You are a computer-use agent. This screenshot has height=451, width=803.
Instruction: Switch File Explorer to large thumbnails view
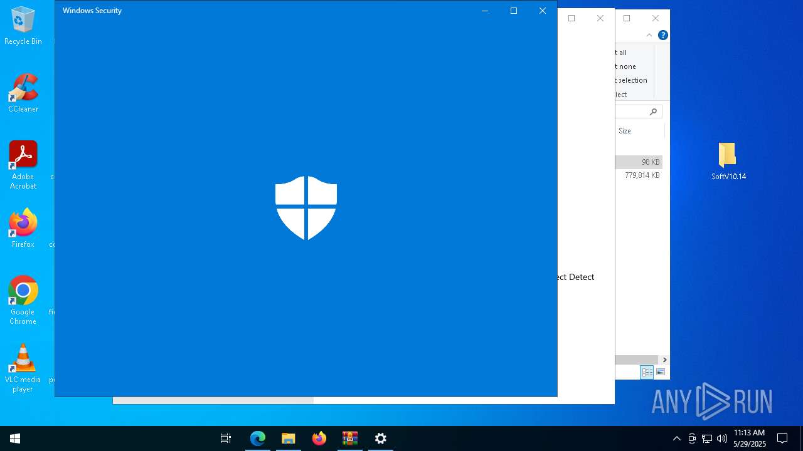pyautogui.click(x=660, y=372)
